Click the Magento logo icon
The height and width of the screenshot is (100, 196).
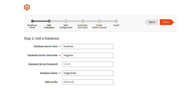(27, 7)
